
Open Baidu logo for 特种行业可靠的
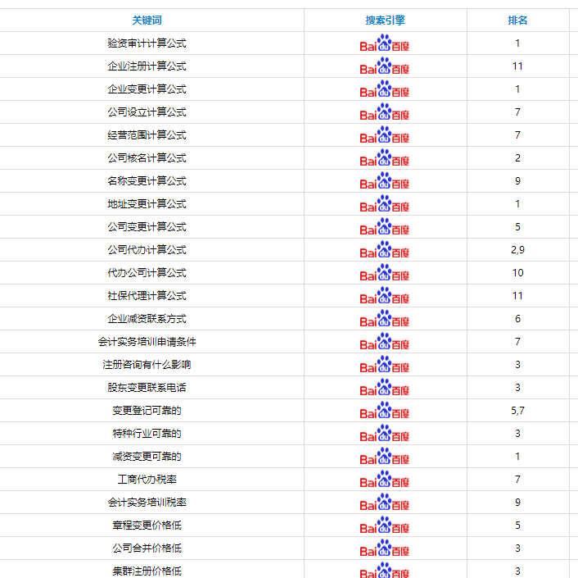[x=385, y=433]
